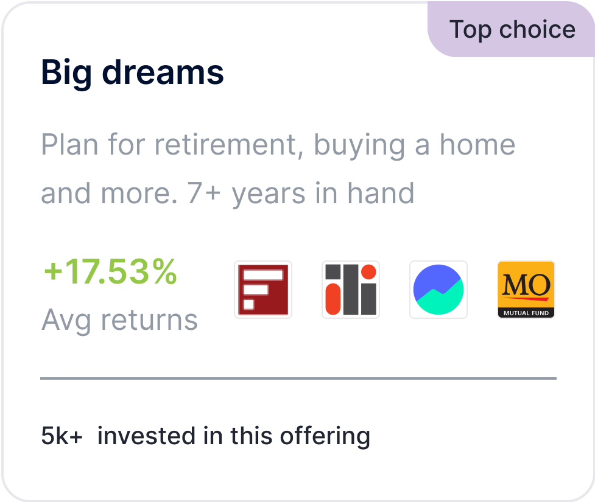Screen dimensions: 595x502
Task: Select the retirement planning description
Action: click(x=278, y=169)
